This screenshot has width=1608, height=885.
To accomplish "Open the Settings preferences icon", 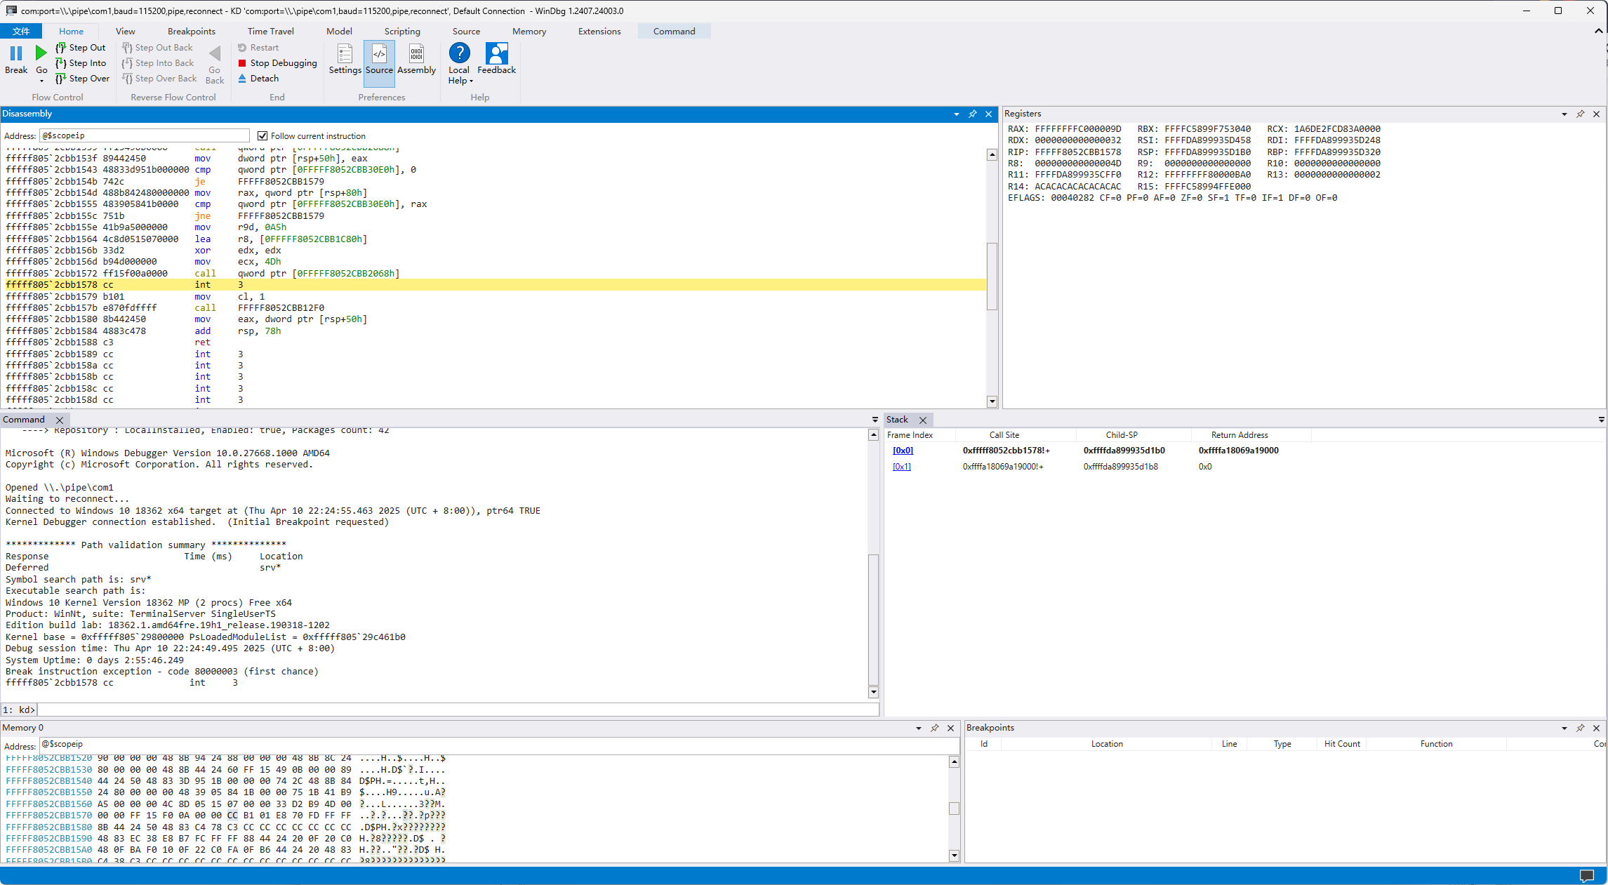I will pos(345,54).
